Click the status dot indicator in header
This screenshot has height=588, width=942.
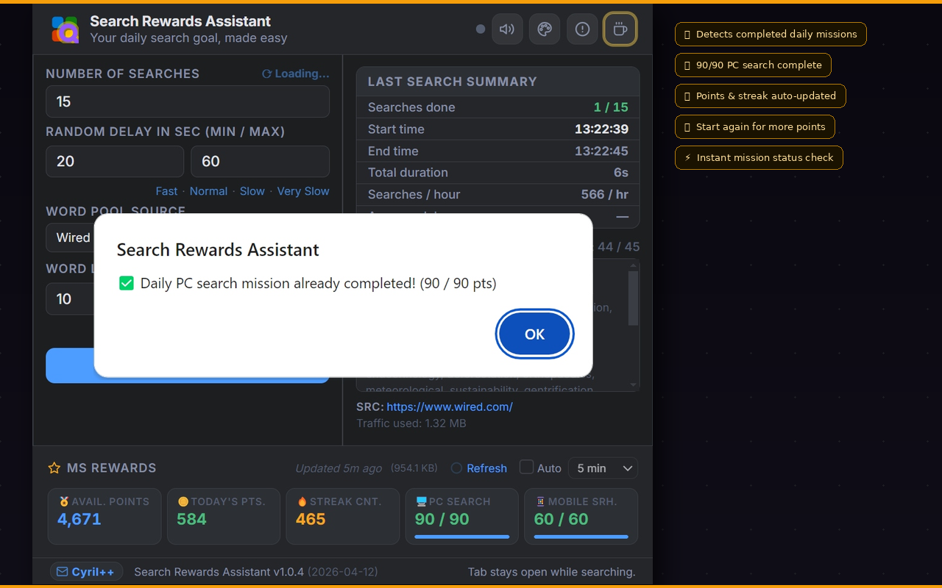tap(481, 29)
